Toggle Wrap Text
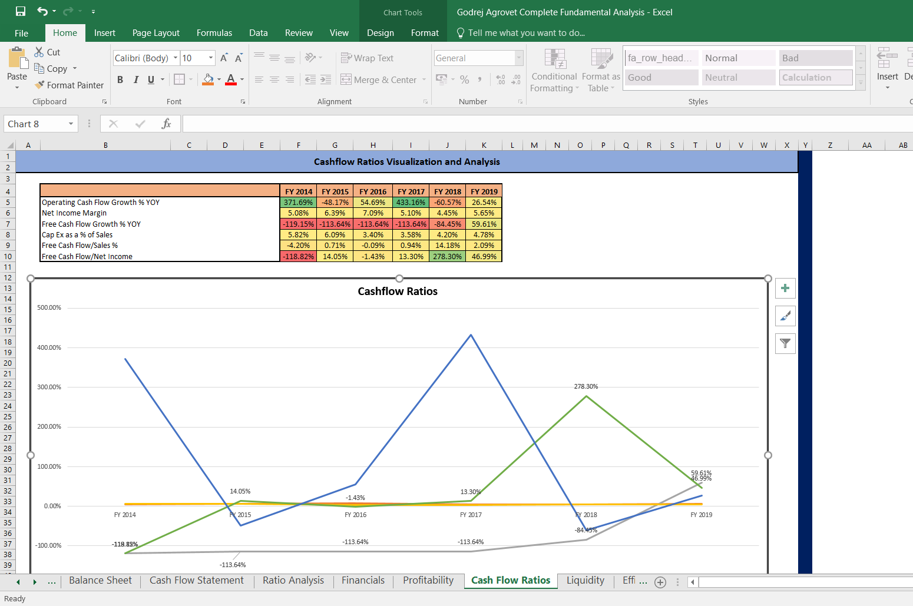Viewport: 913px width, 606px height. click(367, 58)
